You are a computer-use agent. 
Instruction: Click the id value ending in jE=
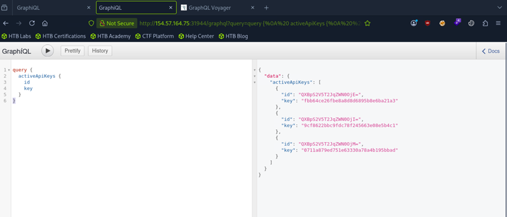(331, 95)
